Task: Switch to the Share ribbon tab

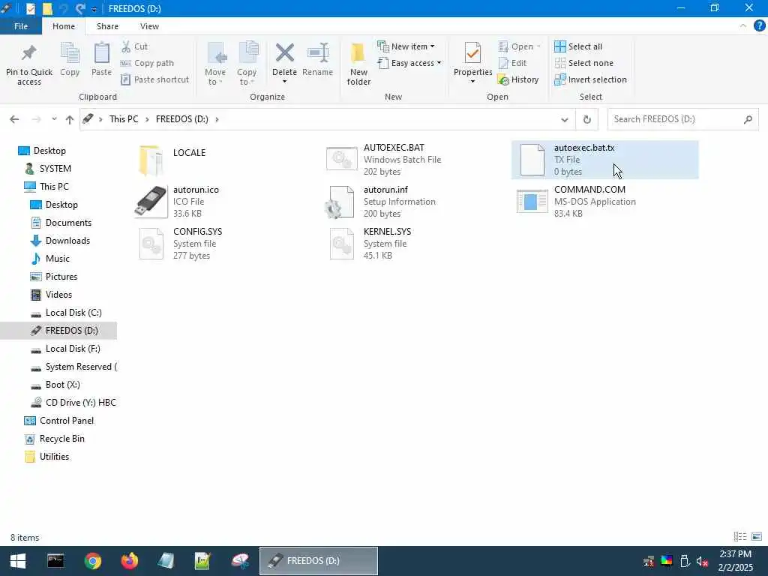Action: click(107, 26)
